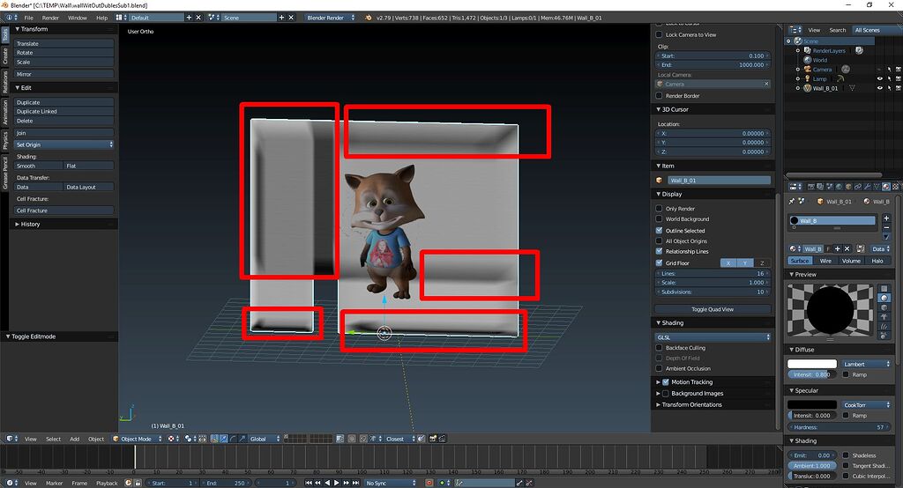Hide the Lamp with its eye icon
Viewport: 903px width, 488px height.
click(879, 79)
